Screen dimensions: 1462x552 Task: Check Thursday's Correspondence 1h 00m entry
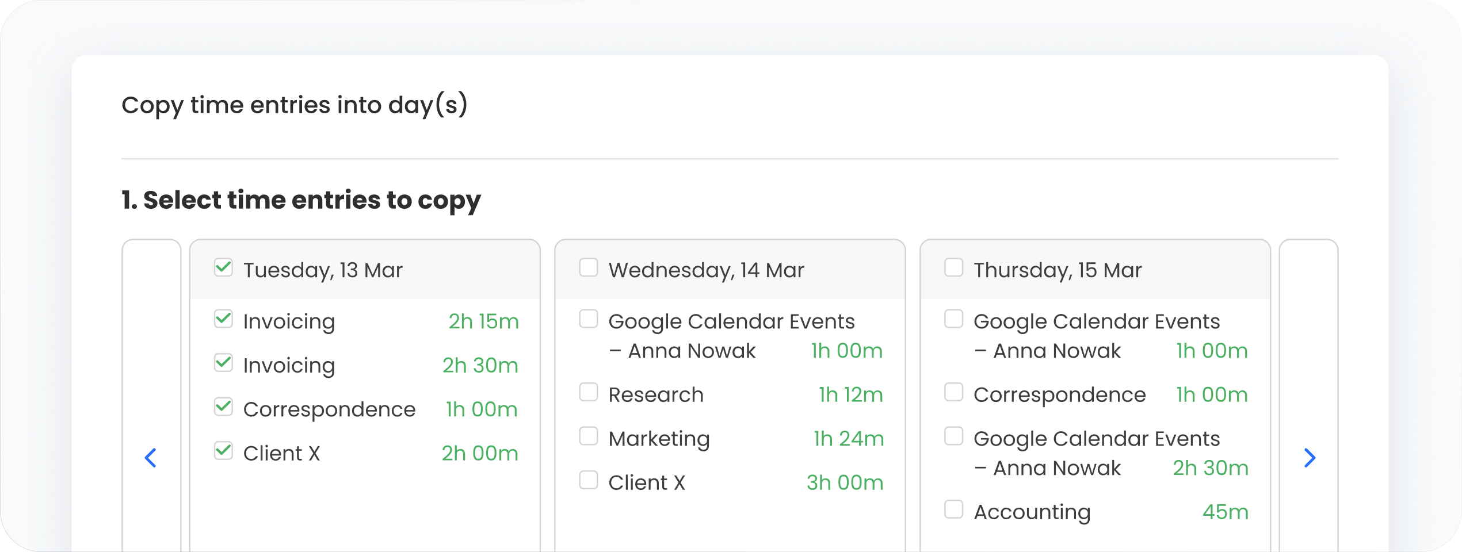(954, 392)
